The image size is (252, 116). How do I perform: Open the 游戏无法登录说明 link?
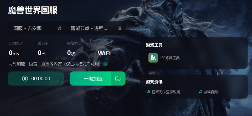coord(166,92)
